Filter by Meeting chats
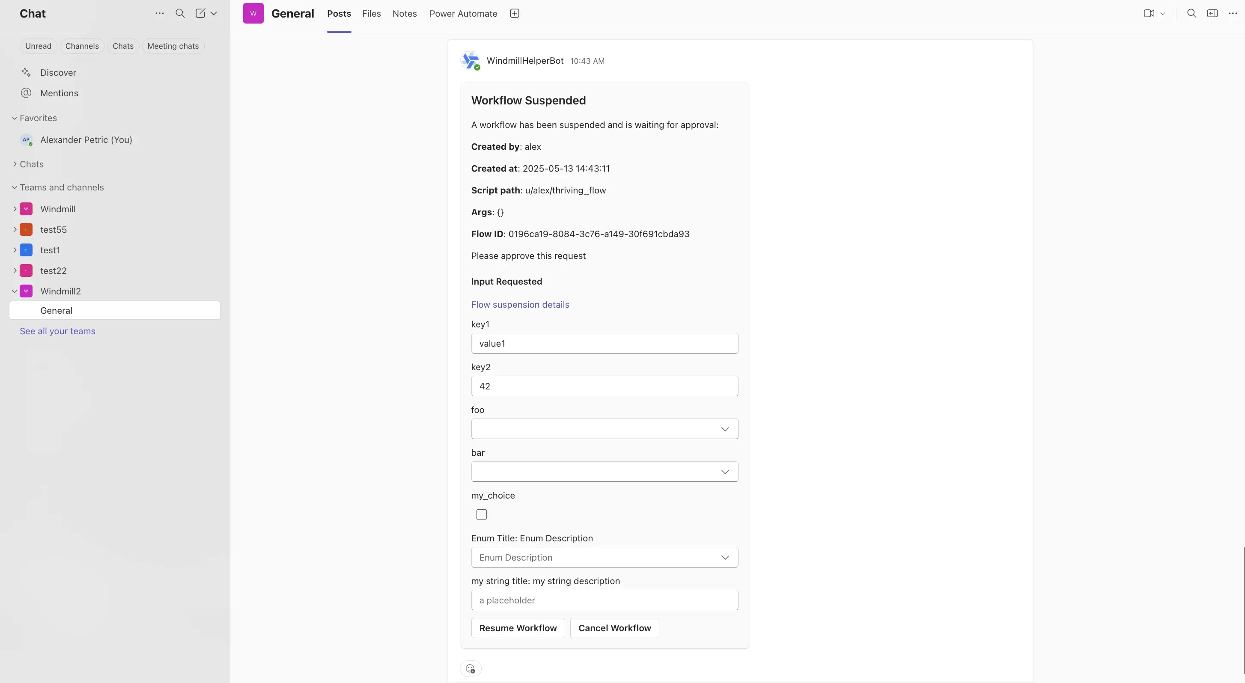 pos(173,46)
